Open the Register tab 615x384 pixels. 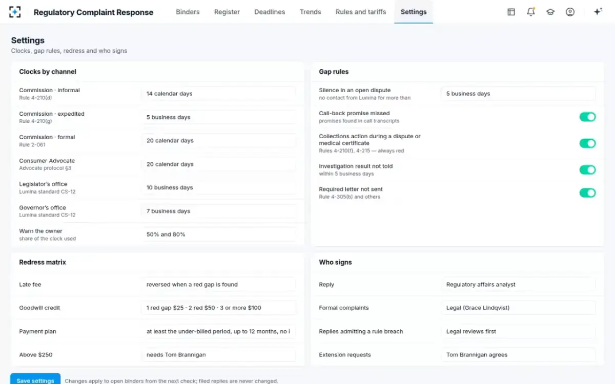[227, 12]
